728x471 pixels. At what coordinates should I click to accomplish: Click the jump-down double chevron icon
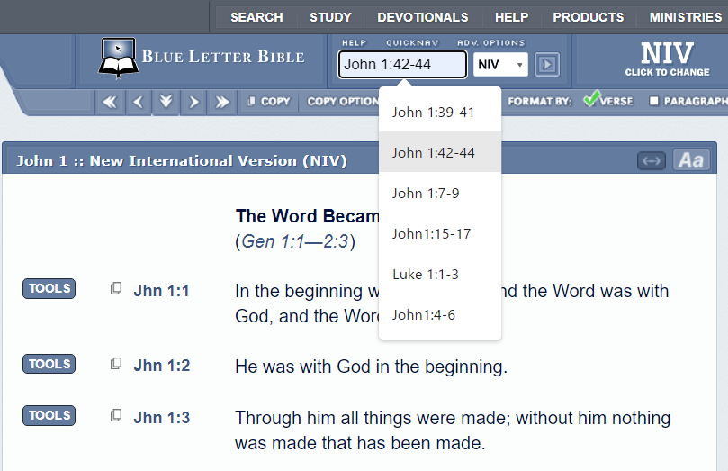pyautogui.click(x=166, y=102)
